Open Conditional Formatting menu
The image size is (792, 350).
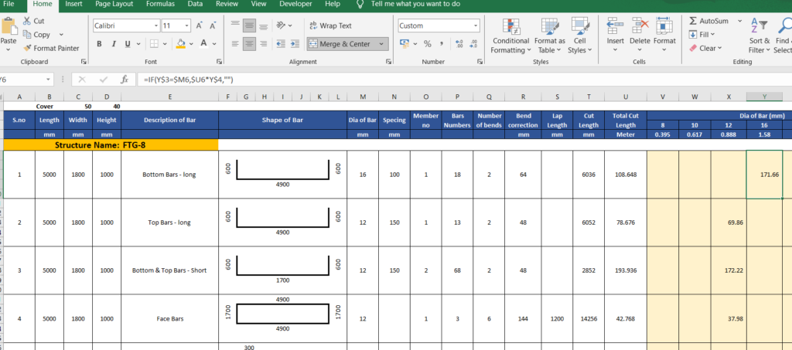510,36
